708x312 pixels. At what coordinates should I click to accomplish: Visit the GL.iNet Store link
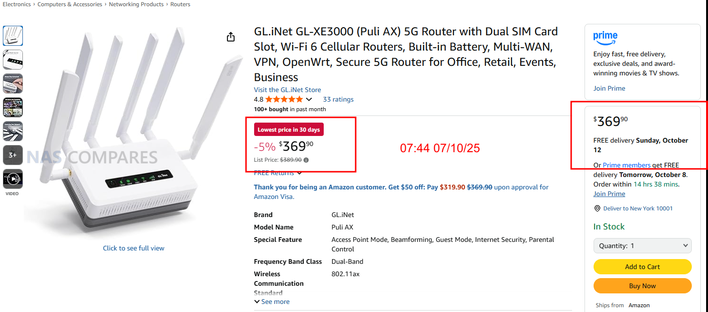click(287, 90)
